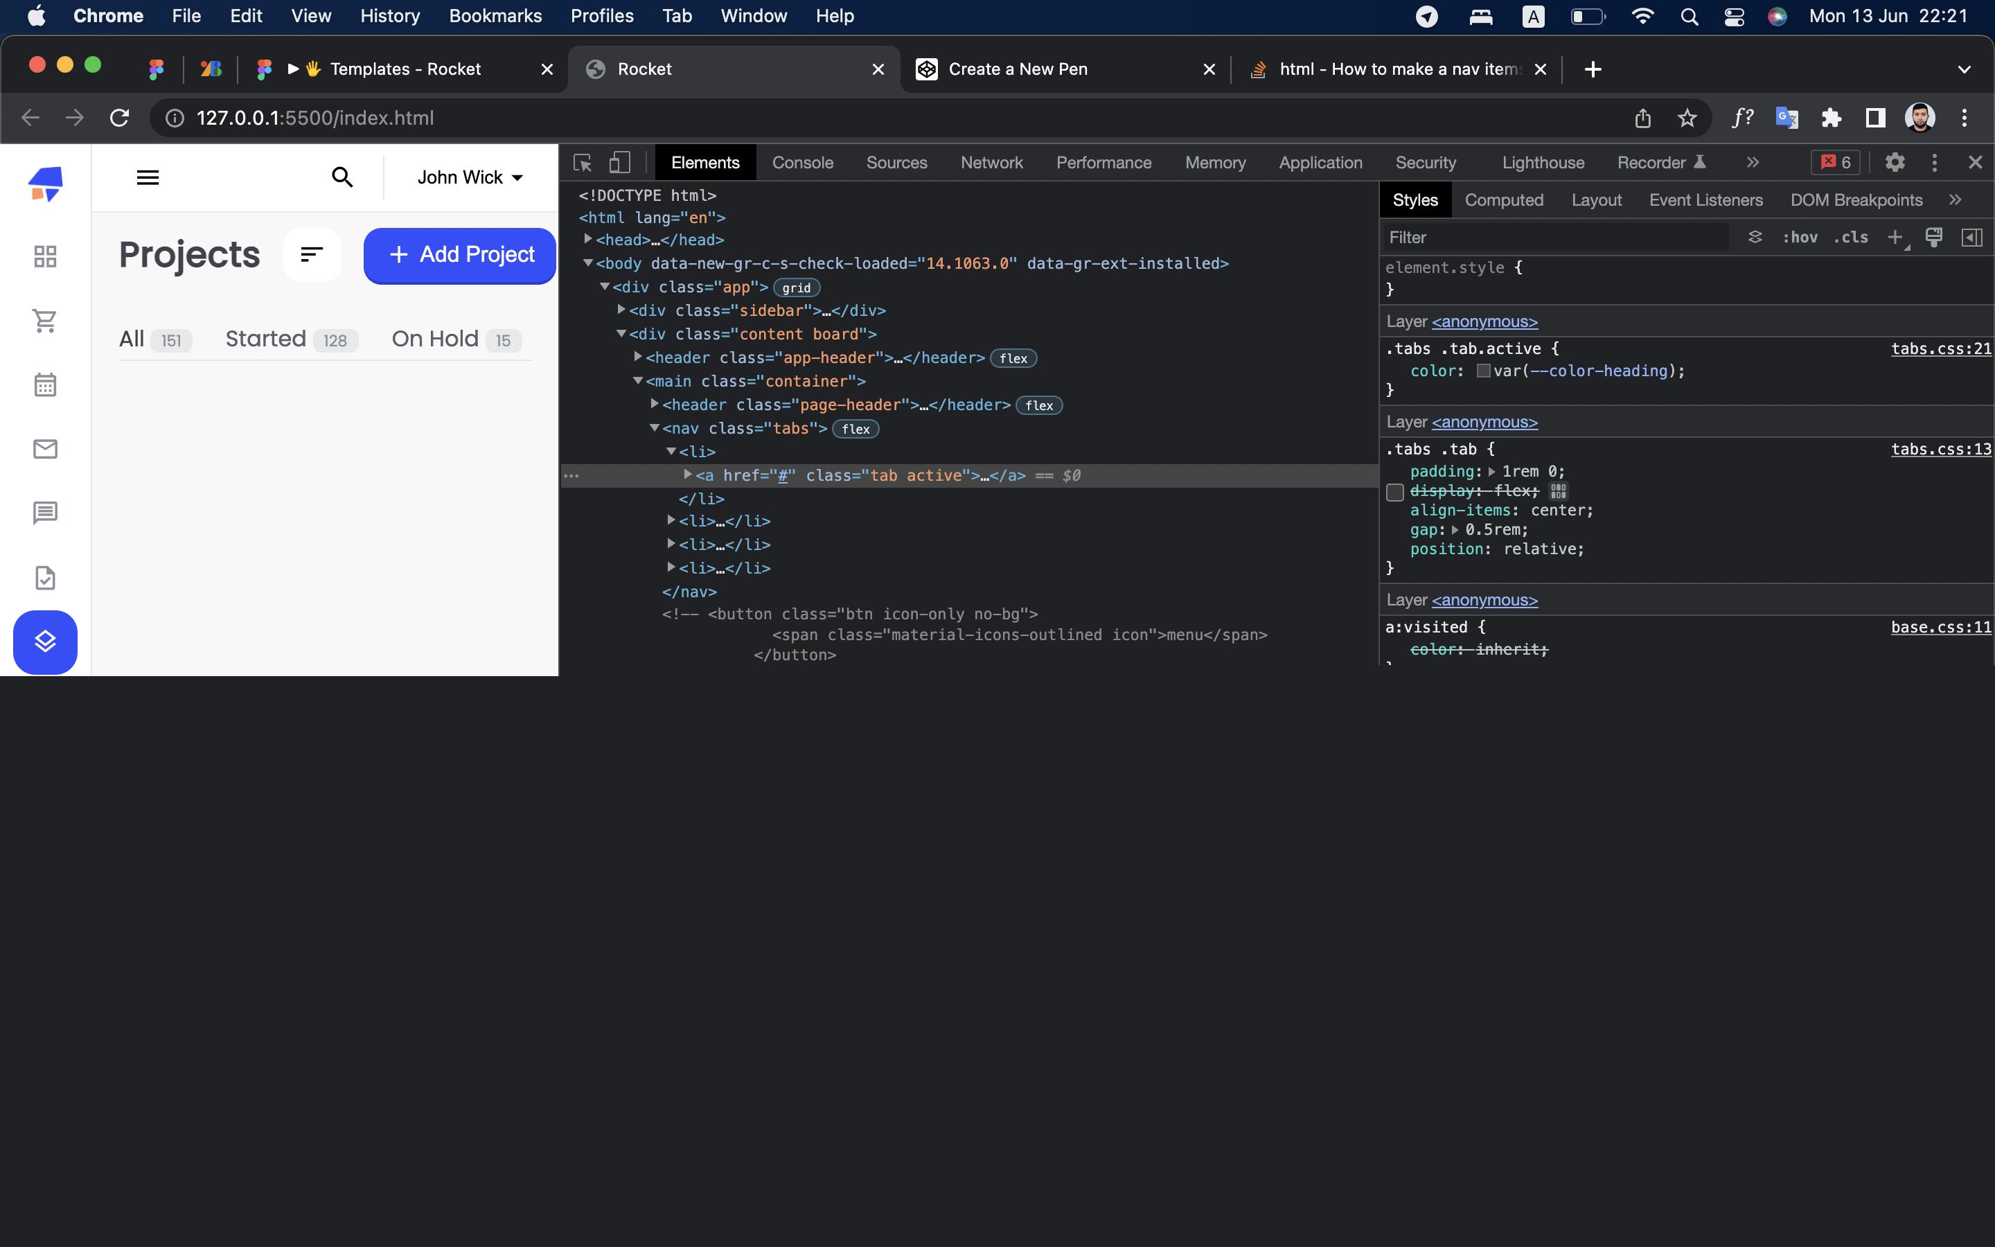Select the On Hold 15 projects tab
Viewport: 1995px width, 1247px height.
tap(456, 339)
